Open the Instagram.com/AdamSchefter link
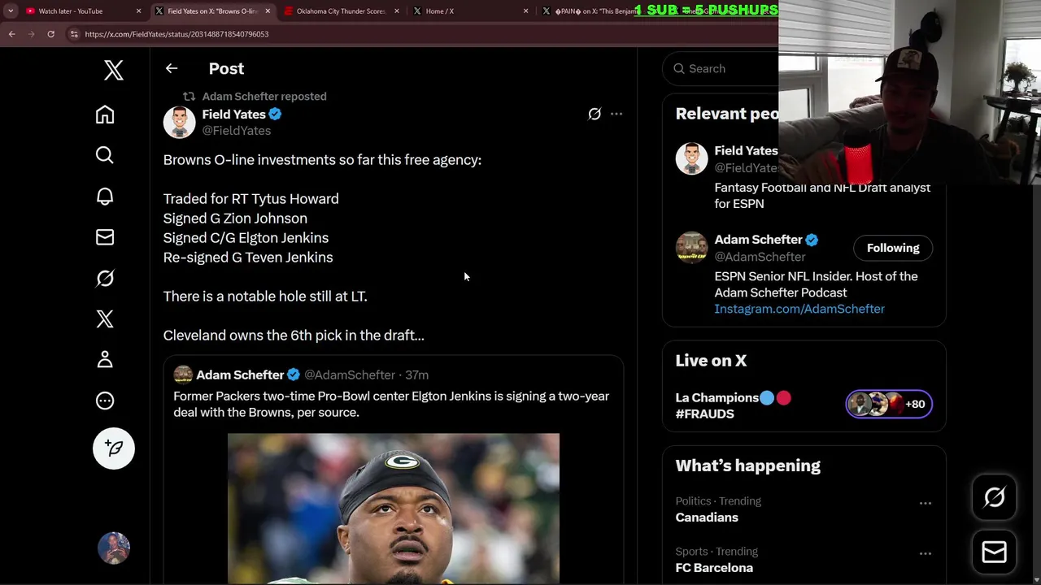The width and height of the screenshot is (1041, 585). pyautogui.click(x=799, y=309)
